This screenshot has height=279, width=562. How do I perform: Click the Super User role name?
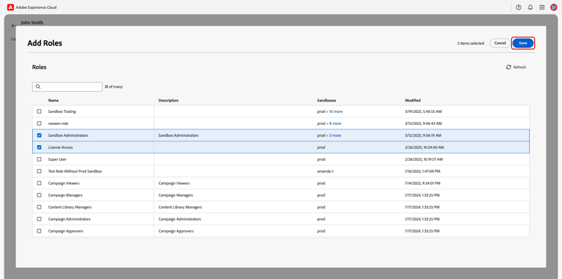(x=58, y=159)
